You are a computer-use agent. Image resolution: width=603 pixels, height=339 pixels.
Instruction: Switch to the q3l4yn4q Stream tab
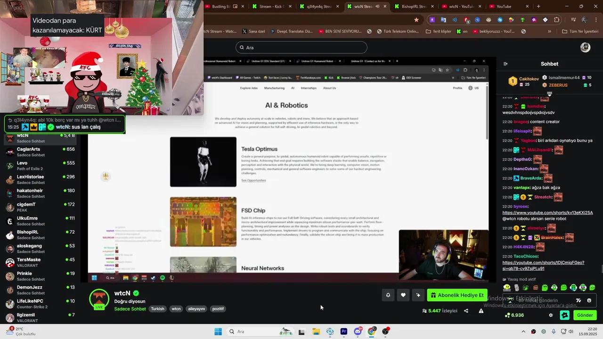pos(318,7)
